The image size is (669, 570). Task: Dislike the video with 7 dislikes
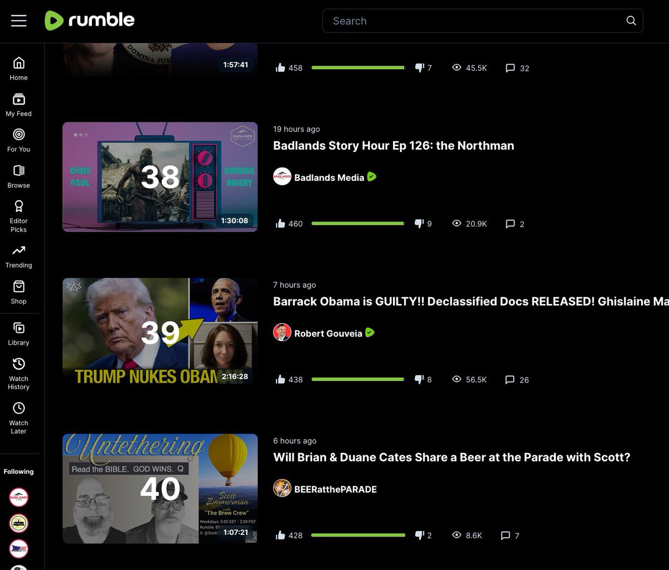click(x=420, y=68)
